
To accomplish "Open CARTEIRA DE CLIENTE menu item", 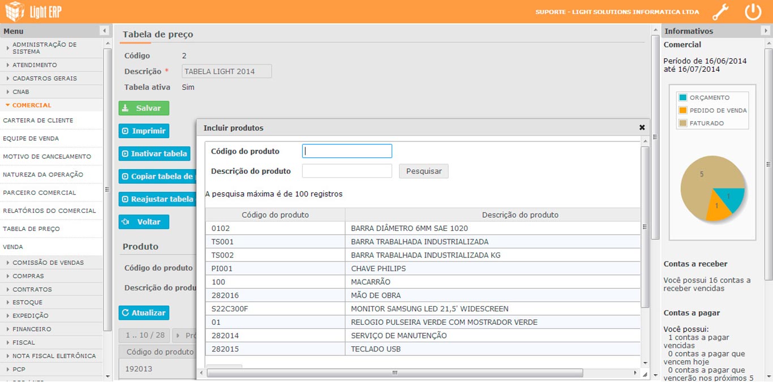I will point(38,121).
